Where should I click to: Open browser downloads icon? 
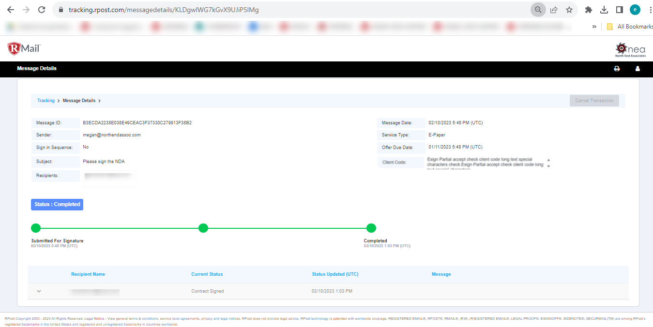pos(604,10)
